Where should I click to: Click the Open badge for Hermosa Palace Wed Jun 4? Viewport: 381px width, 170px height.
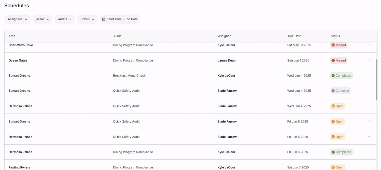click(338, 106)
